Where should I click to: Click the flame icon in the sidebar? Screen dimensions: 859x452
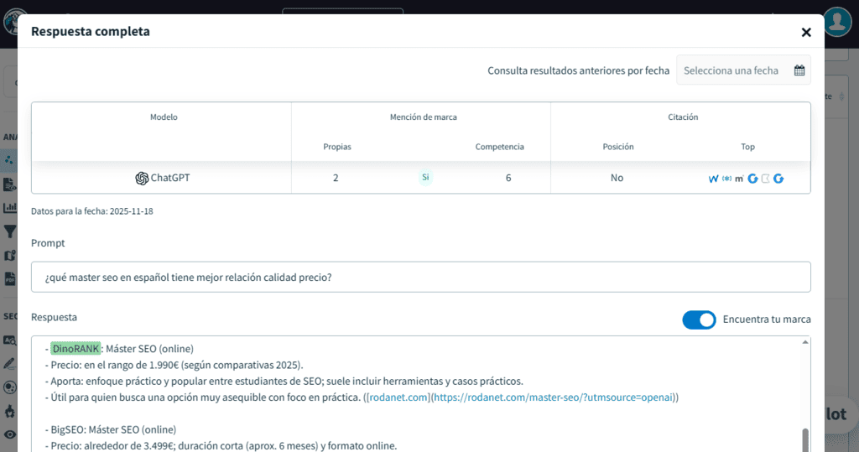click(10, 411)
